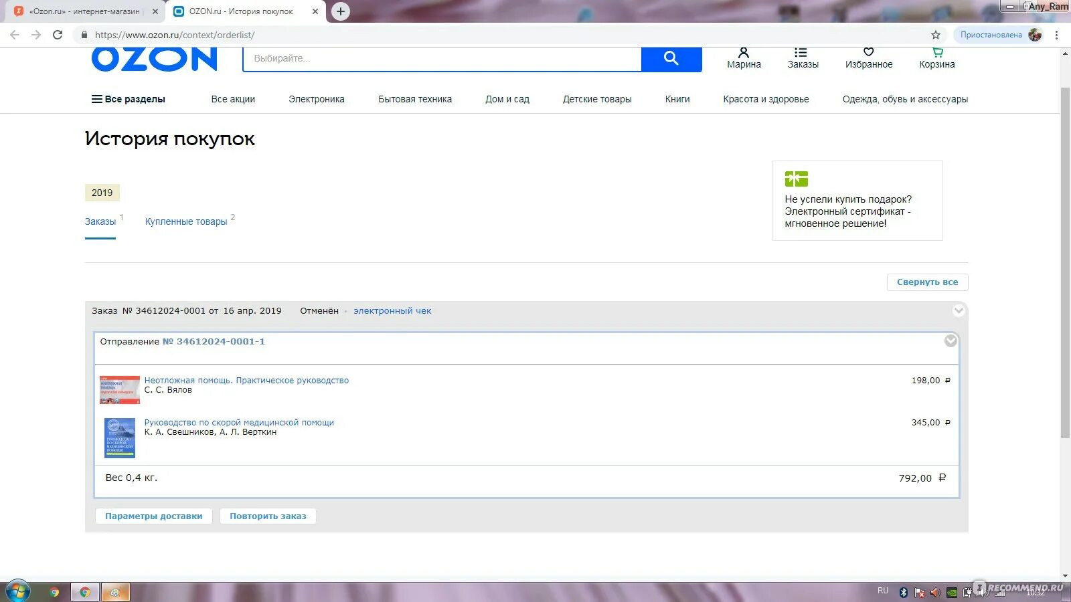Click Параметры доставки button
Image resolution: width=1071 pixels, height=602 pixels.
[x=153, y=516]
